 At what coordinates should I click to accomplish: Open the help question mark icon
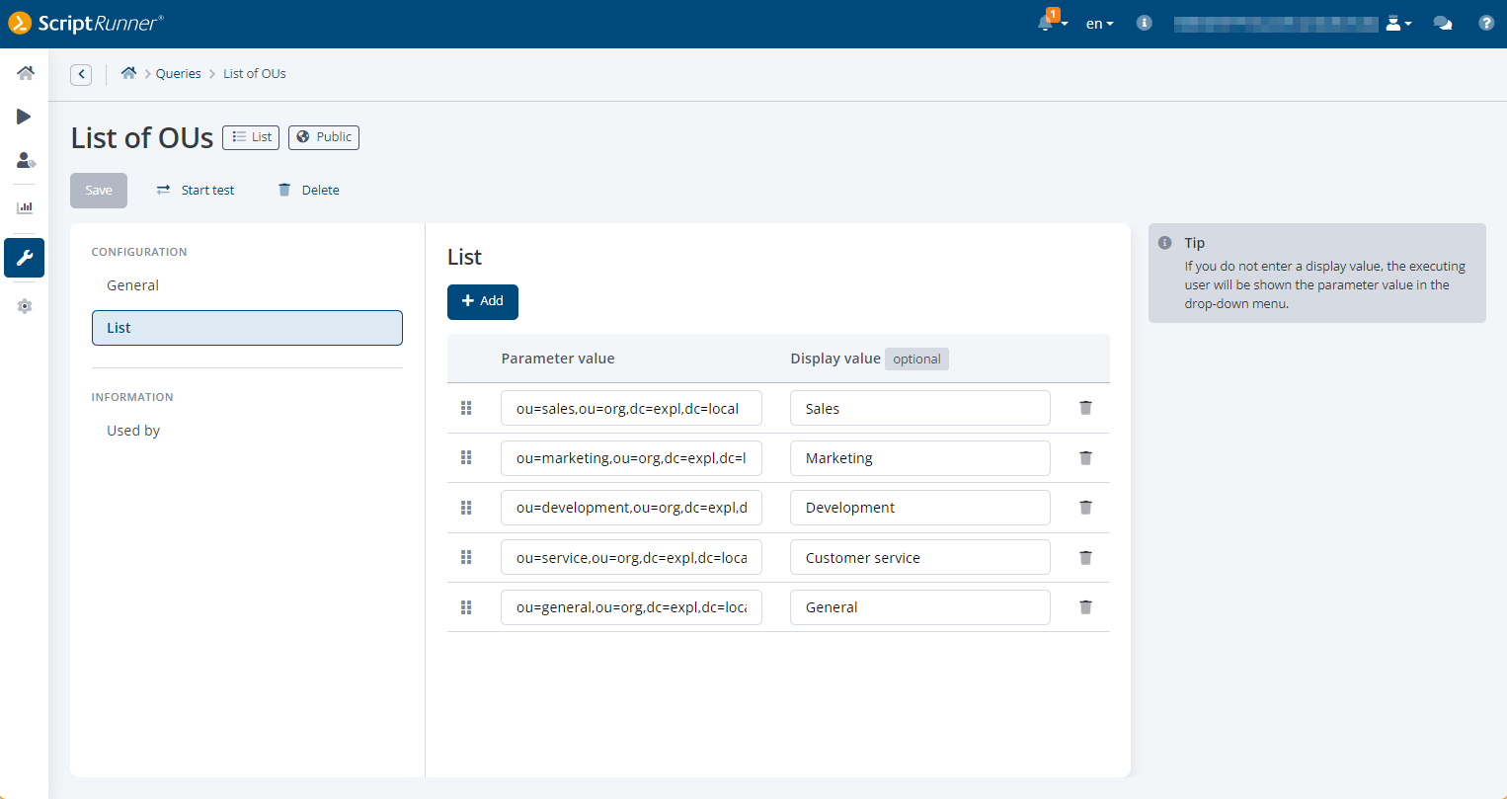point(1486,23)
